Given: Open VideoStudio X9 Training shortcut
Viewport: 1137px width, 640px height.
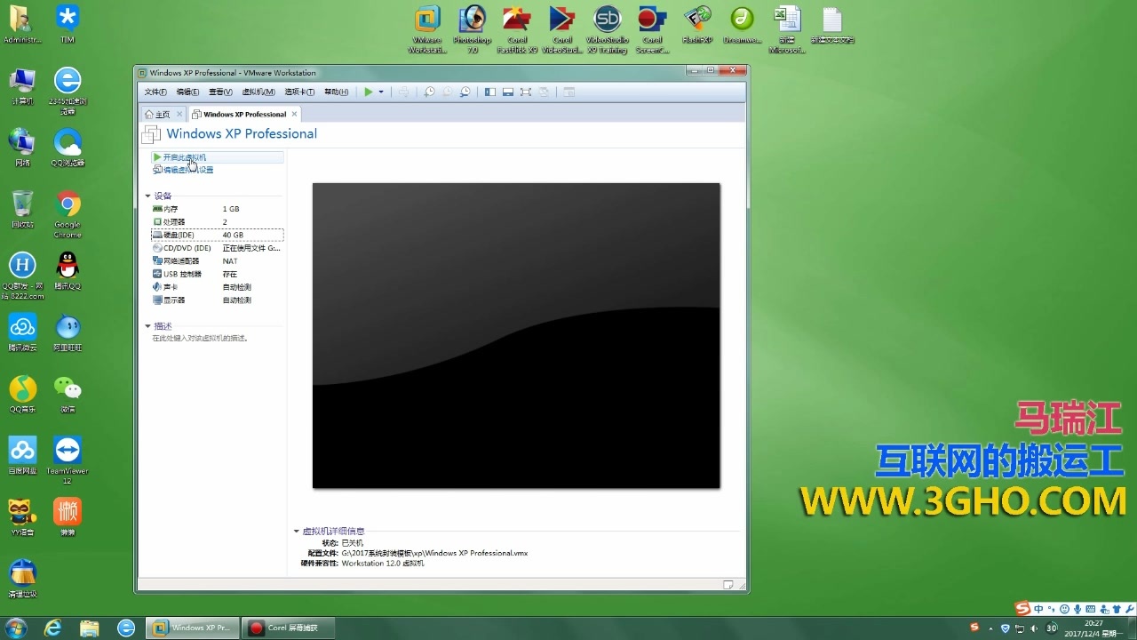Looking at the screenshot, I should coord(607,31).
